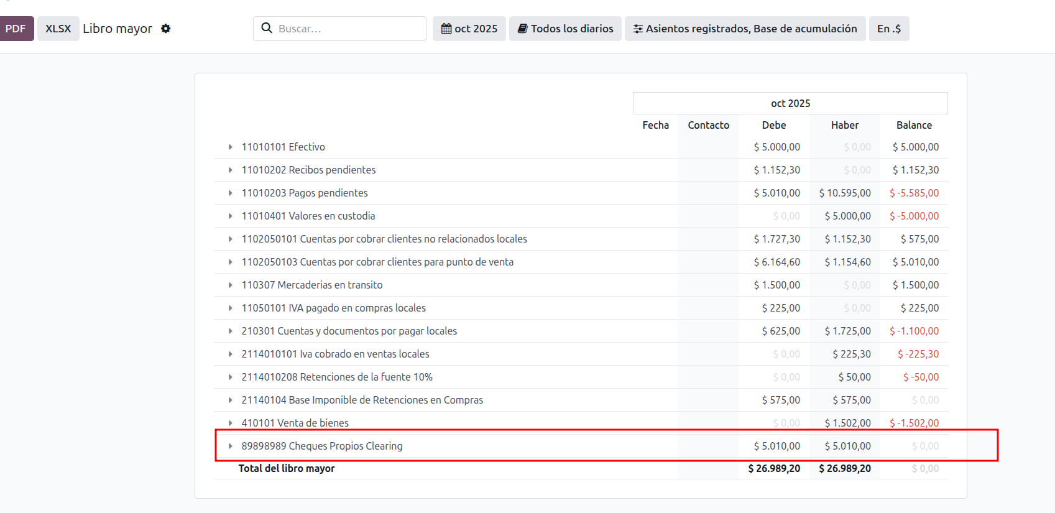
Task: Open the oct 2025 date filter
Action: click(x=469, y=29)
